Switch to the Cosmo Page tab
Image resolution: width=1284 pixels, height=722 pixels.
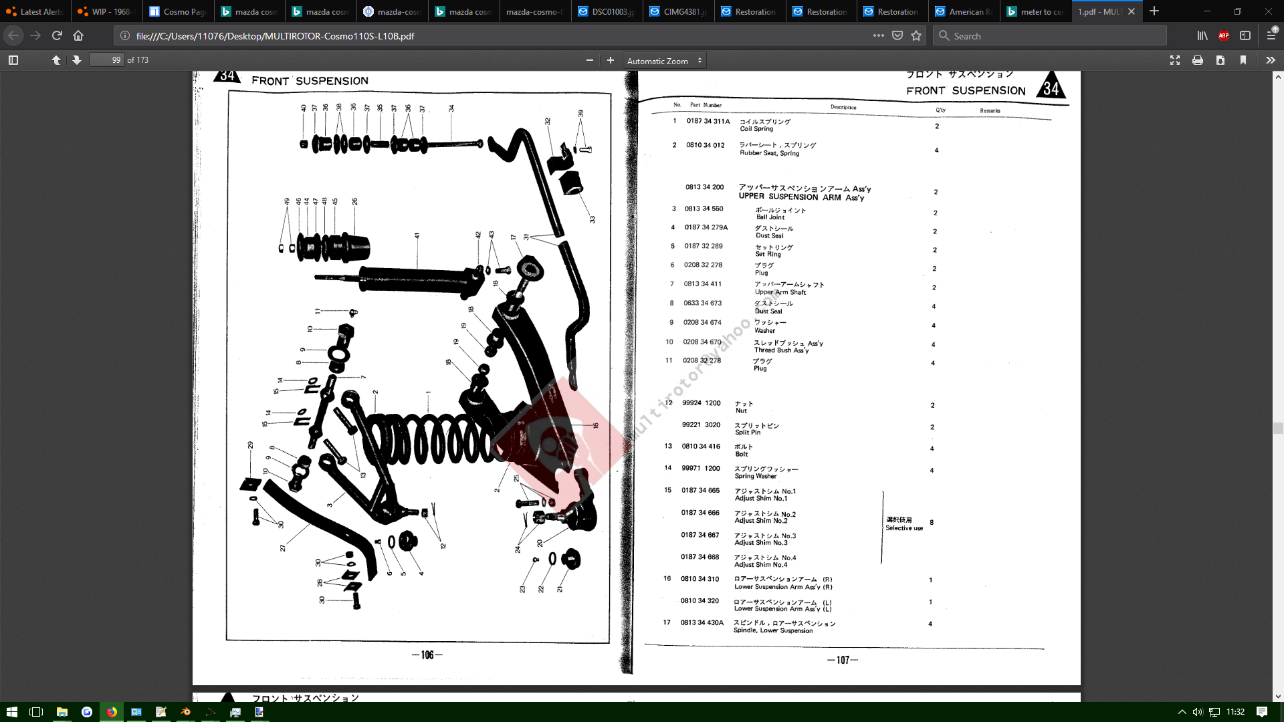178,11
